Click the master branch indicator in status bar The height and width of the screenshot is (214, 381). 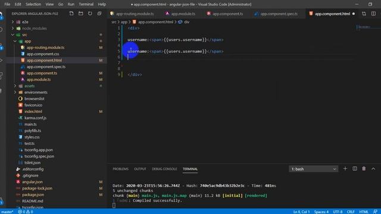pyautogui.click(x=7, y=212)
